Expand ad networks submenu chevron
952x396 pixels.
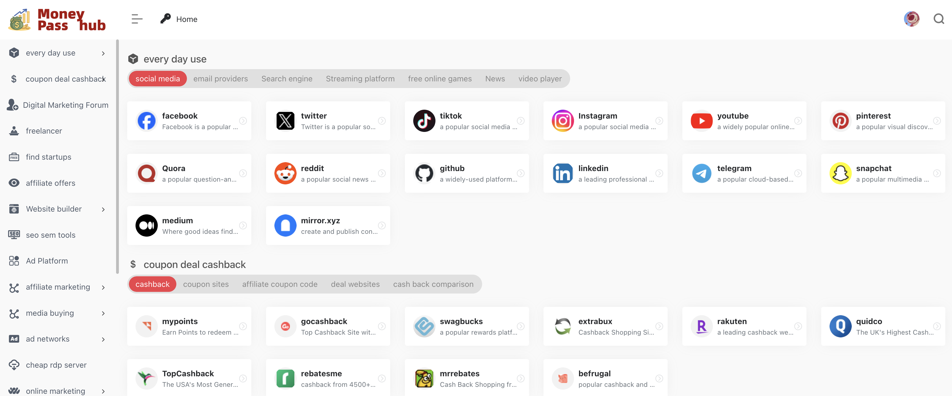click(x=103, y=339)
